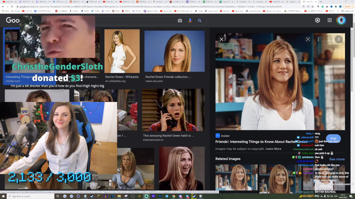This screenshot has width=355, height=199.
Task: Switch to the Amazon tab
Action: click(x=159, y=2)
